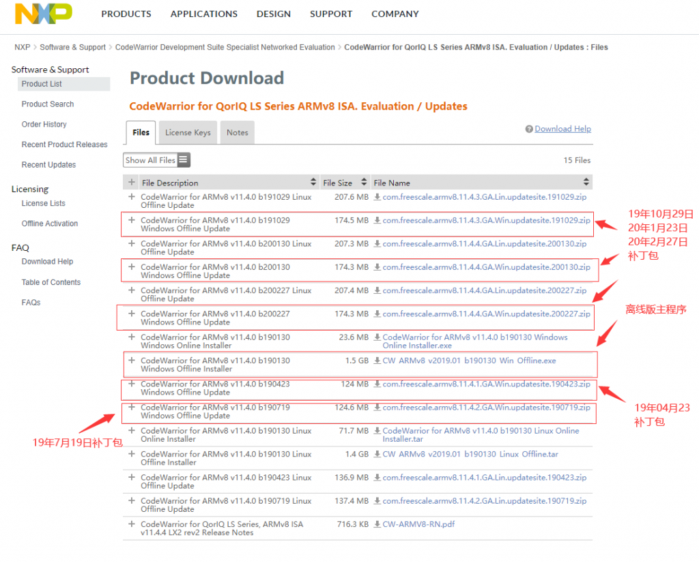This screenshot has width=699, height=563.
Task: Open Offline Activation in sidebar
Action: pyautogui.click(x=49, y=224)
